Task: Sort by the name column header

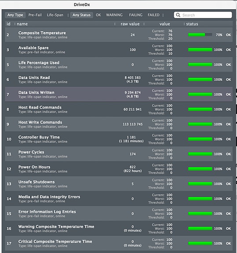Action: click(22, 24)
